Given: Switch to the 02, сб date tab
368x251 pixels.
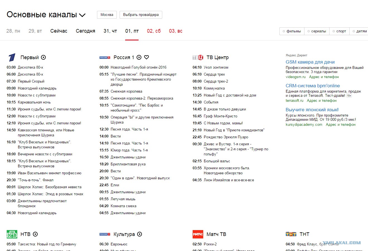Looking at the screenshot, I should pyautogui.click(x=154, y=31).
